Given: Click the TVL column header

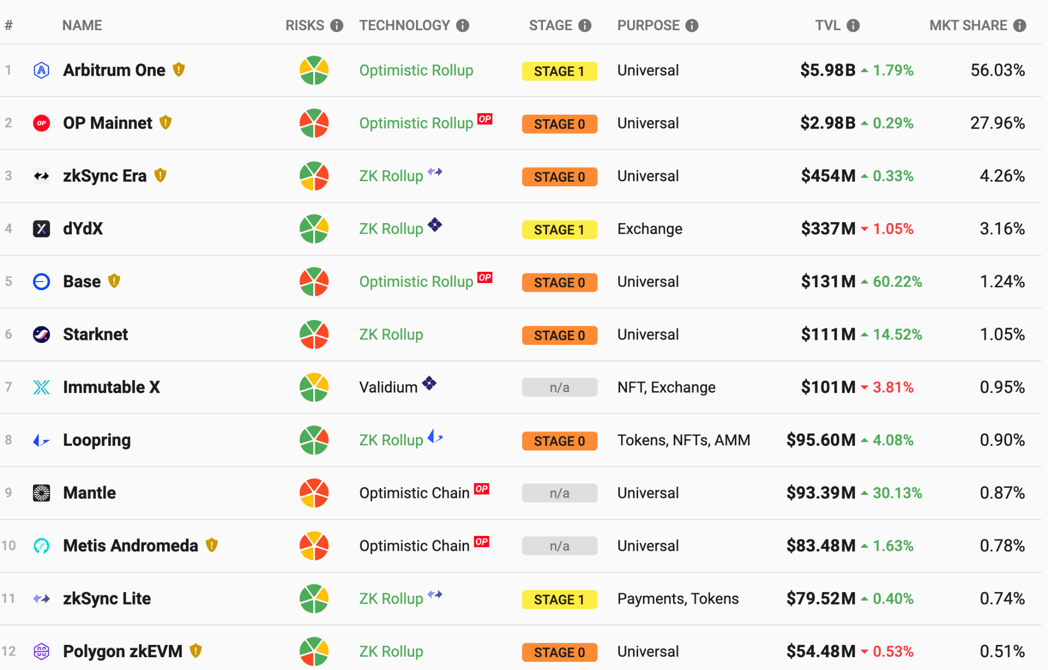Looking at the screenshot, I should 828,26.
